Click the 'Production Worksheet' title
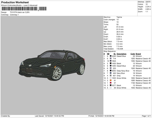The width and height of the screenshot is (152, 118). [x=15, y=3]
